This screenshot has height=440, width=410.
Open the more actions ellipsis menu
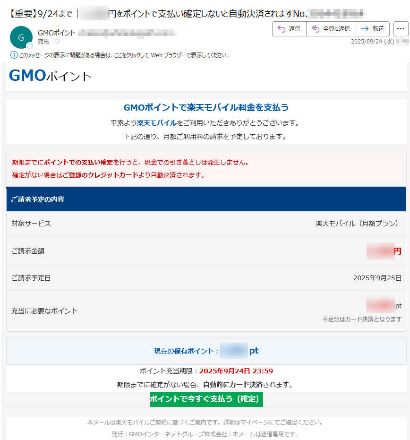(401, 29)
